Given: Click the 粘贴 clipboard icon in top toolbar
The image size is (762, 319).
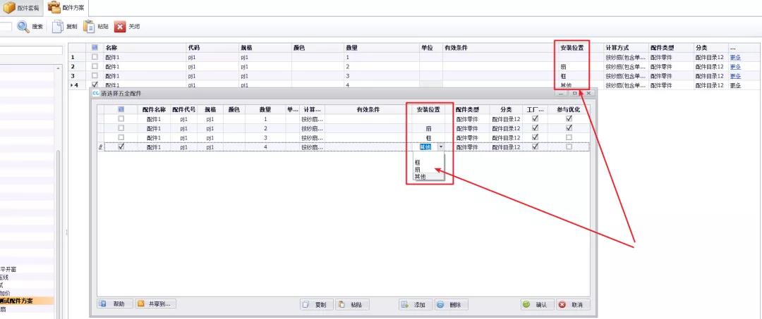Looking at the screenshot, I should point(89,27).
